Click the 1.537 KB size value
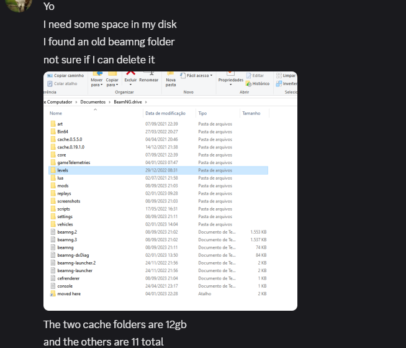The height and width of the screenshot is (348, 406). 258,240
